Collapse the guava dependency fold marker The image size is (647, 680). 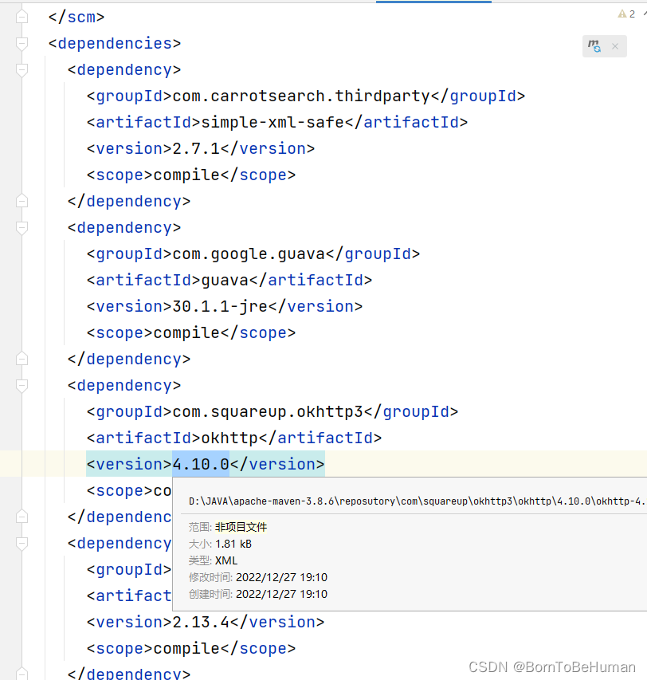22,227
